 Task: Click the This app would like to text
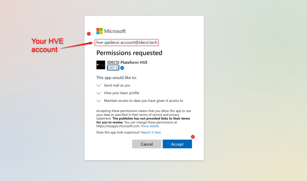click(116, 78)
